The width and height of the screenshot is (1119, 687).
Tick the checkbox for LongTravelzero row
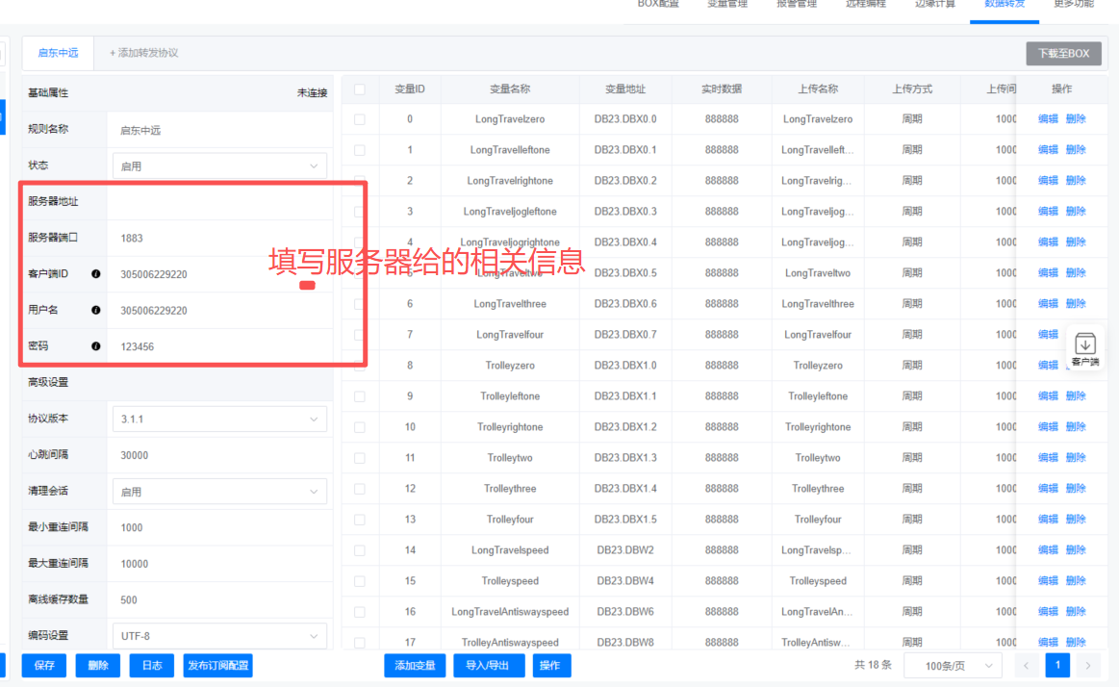360,119
